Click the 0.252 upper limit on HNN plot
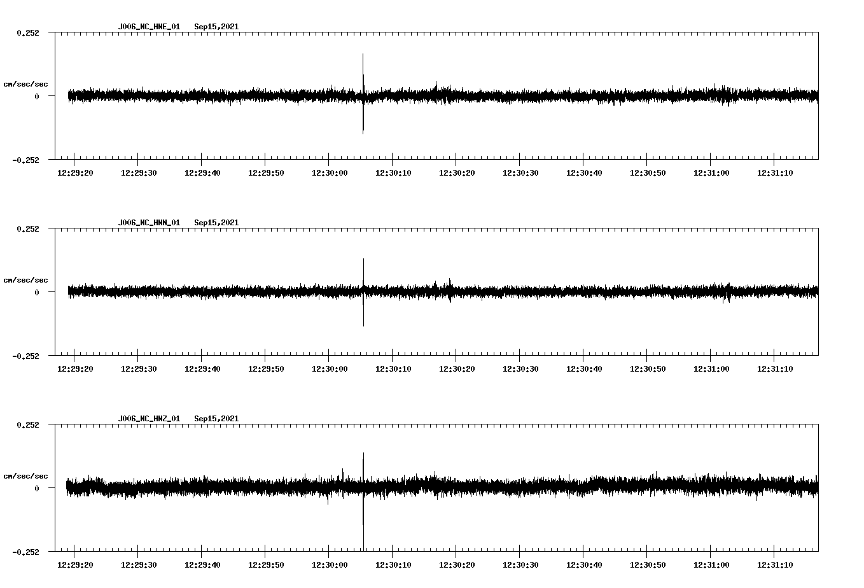 tap(28, 228)
